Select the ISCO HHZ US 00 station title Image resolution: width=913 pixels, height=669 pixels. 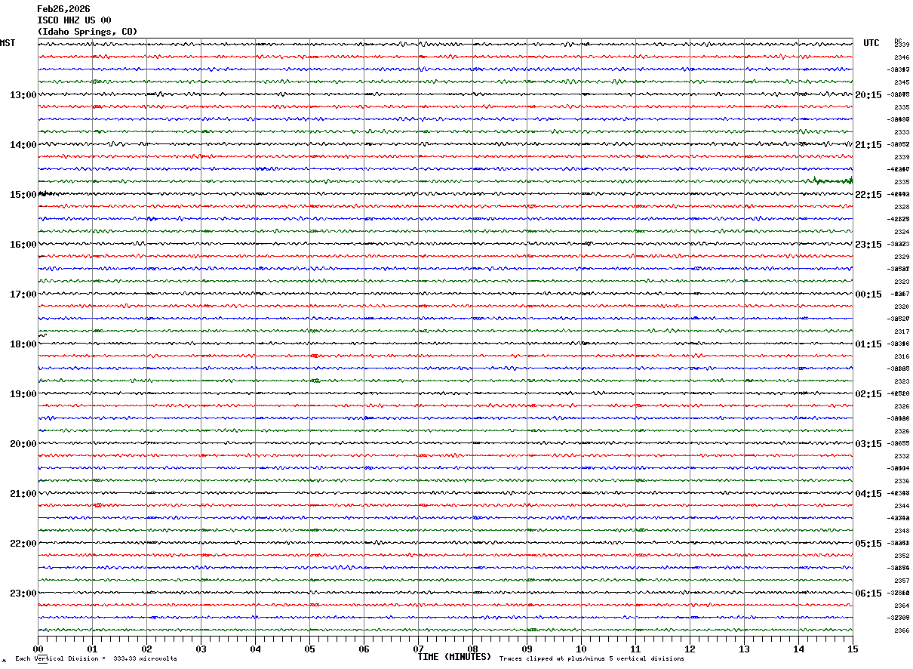click(74, 20)
